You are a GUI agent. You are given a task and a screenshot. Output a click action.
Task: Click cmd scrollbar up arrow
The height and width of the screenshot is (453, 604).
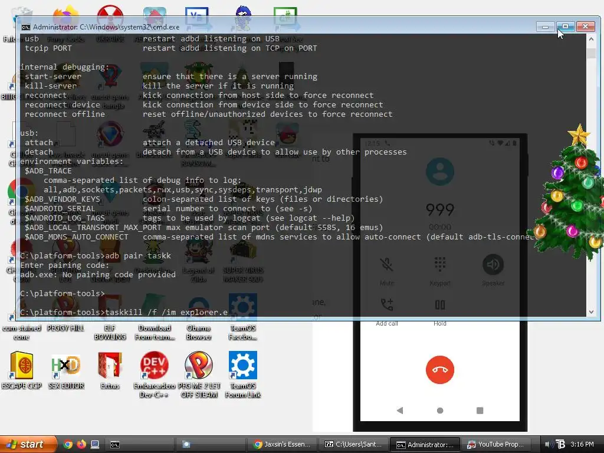coord(591,39)
